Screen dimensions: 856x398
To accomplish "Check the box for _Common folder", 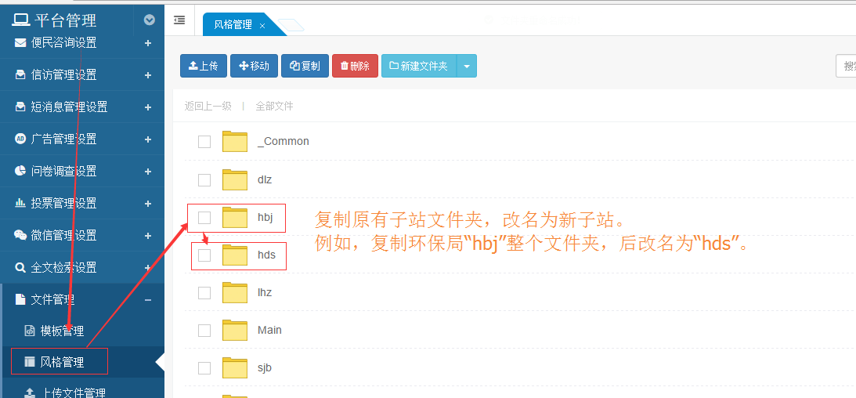I will point(204,142).
